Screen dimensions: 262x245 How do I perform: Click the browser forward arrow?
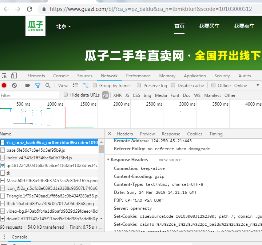pyautogui.click(x=18, y=9)
